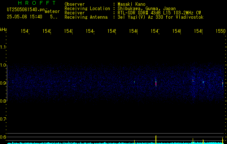Screen dimensions: 227x144
Task: Select receiver text RTL-SDR SDR# 43dB L15 103.2MHz CW
Action: point(160,13)
